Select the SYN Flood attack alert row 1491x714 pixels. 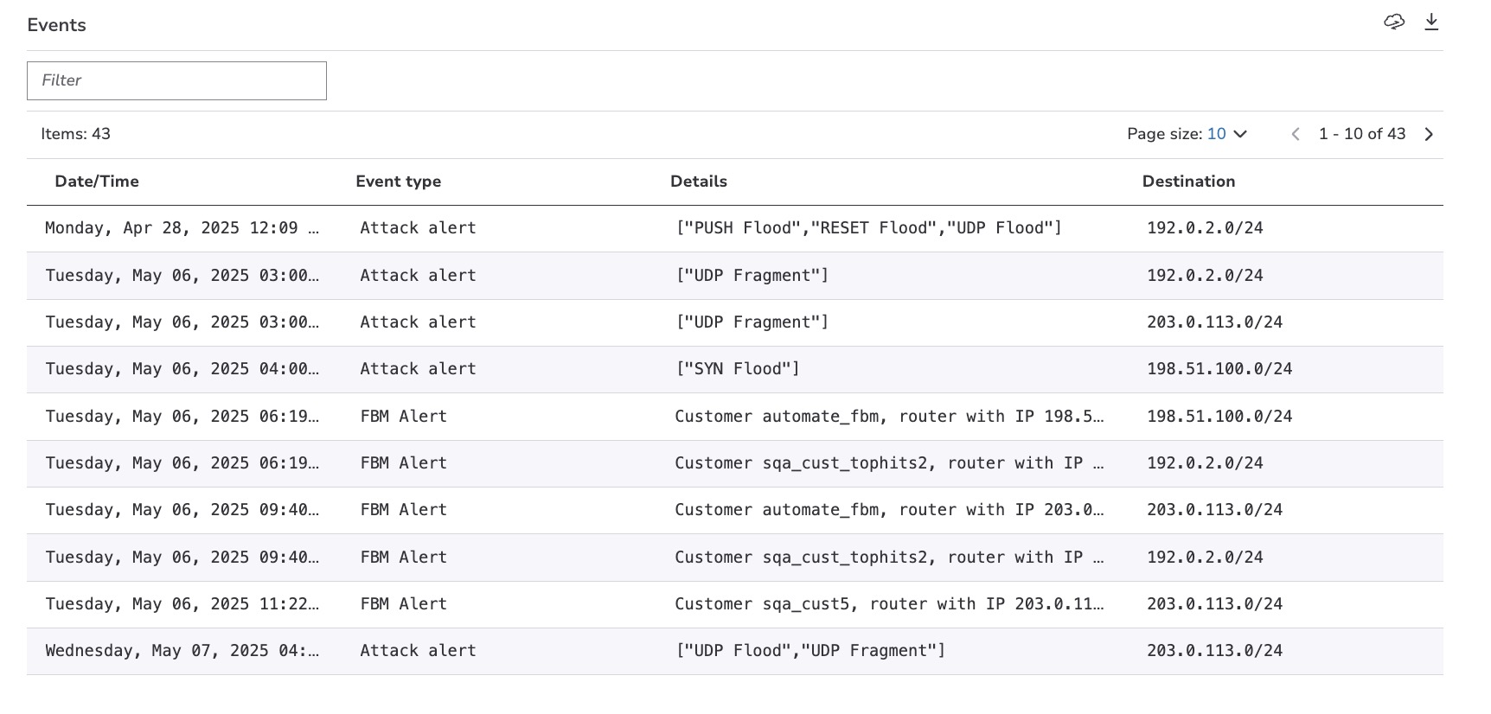point(737,369)
